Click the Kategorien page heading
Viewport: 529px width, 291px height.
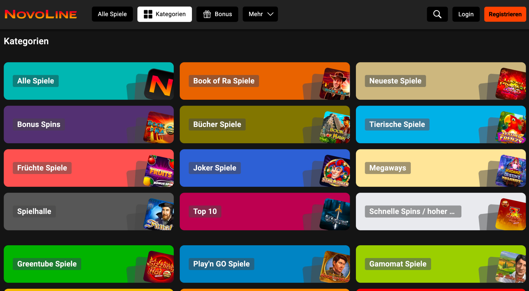pyautogui.click(x=26, y=41)
